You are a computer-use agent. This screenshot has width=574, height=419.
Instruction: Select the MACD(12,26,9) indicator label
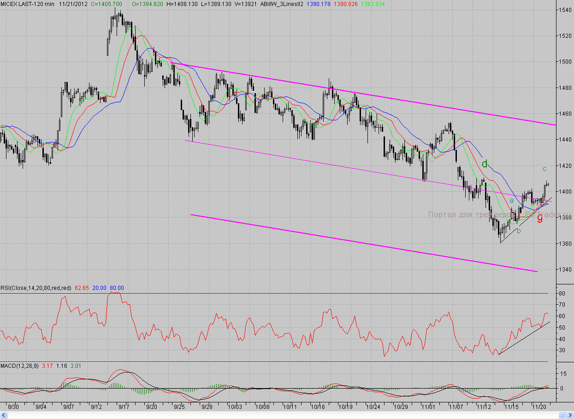(x=20, y=366)
